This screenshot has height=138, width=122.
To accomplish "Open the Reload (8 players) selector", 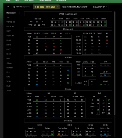I will tap(22, 7).
